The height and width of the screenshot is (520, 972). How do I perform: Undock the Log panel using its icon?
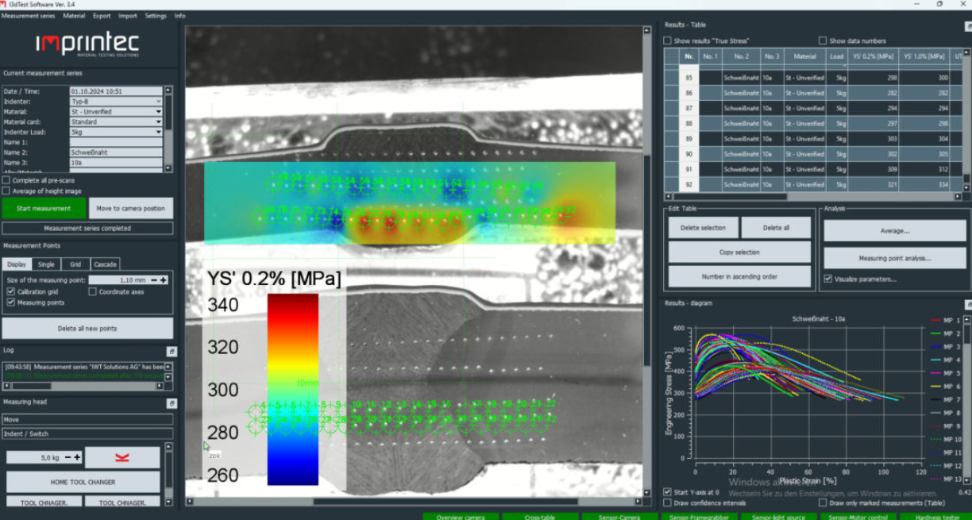(171, 350)
